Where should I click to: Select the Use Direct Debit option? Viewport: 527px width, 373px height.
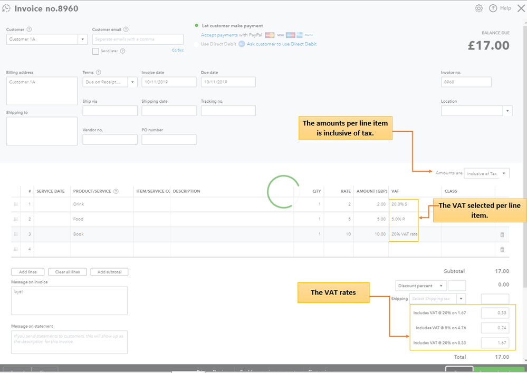pyautogui.click(x=197, y=44)
